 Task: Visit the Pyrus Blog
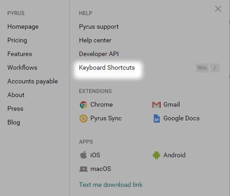[x=14, y=123]
